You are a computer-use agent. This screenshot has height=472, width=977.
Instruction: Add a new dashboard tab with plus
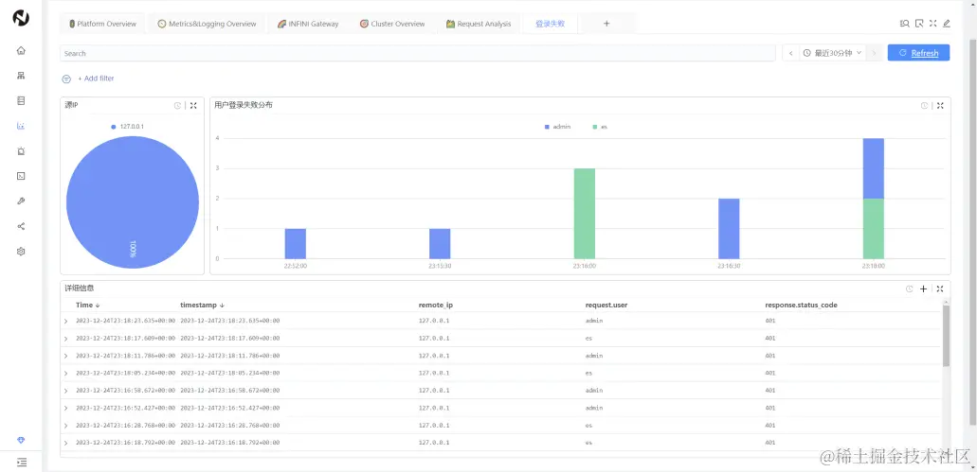[x=606, y=24]
